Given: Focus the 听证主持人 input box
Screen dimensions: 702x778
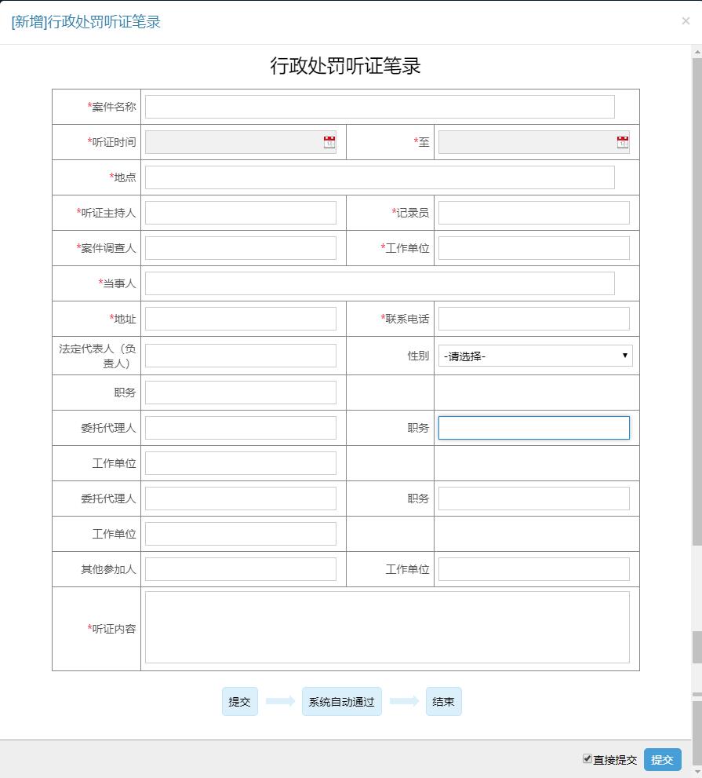Looking at the screenshot, I should click(240, 213).
